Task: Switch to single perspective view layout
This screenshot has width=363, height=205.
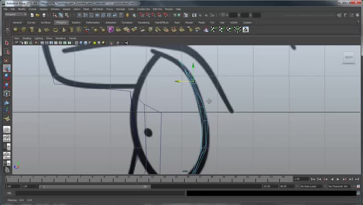Action: [7, 129]
